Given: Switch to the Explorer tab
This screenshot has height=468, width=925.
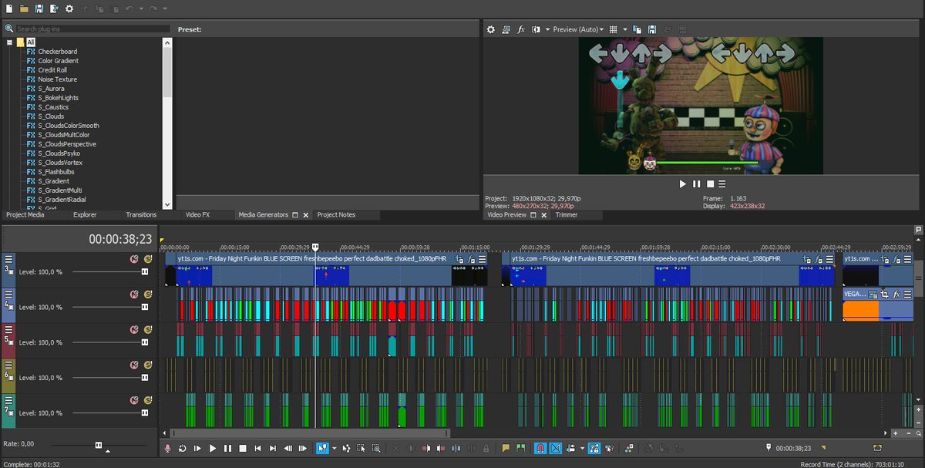Looking at the screenshot, I should click(85, 214).
